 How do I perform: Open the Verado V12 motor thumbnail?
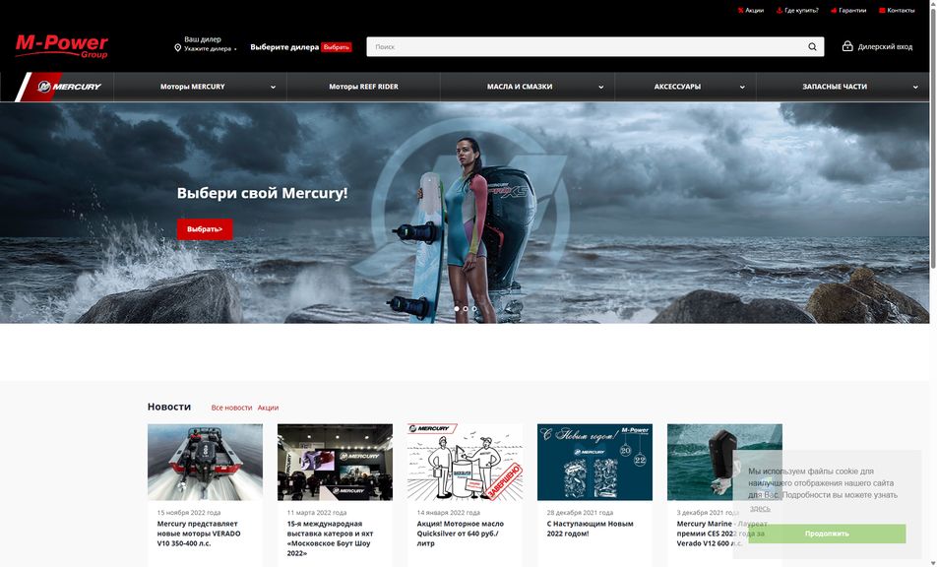[x=724, y=462]
